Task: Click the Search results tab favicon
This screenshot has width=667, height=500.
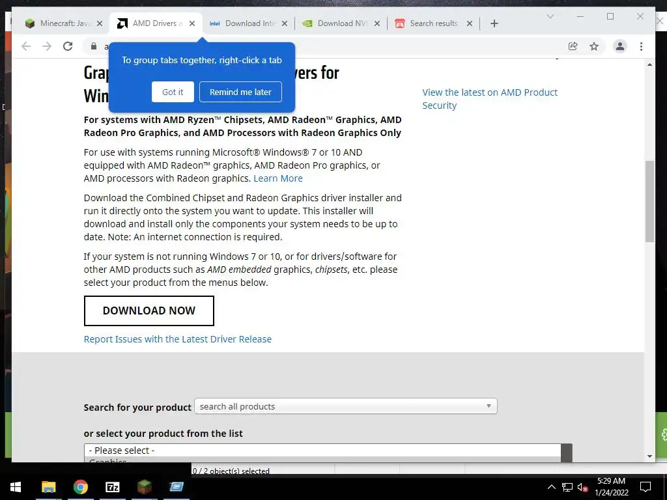Action: [399, 23]
